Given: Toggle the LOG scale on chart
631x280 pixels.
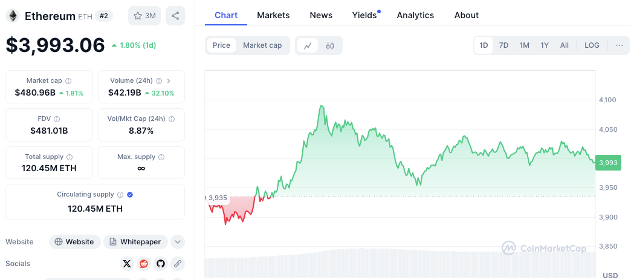Looking at the screenshot, I should pos(592,45).
